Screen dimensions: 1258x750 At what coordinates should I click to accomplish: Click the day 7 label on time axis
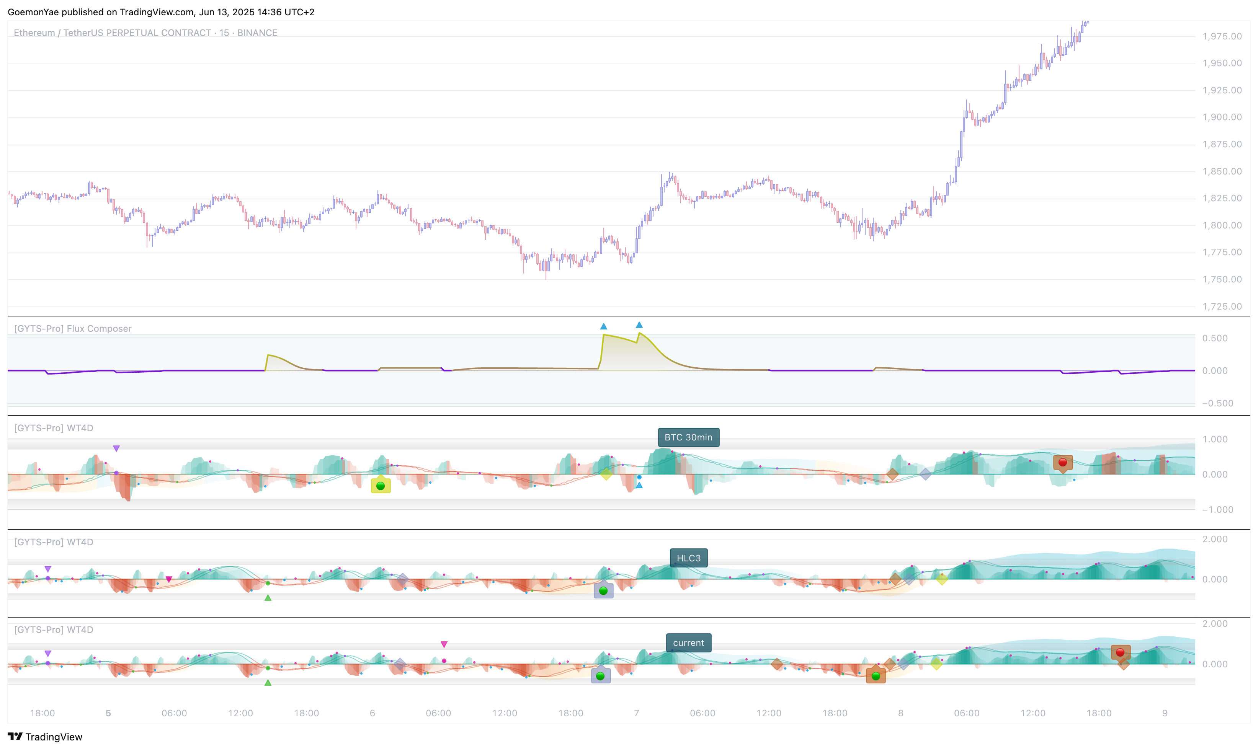click(x=637, y=713)
